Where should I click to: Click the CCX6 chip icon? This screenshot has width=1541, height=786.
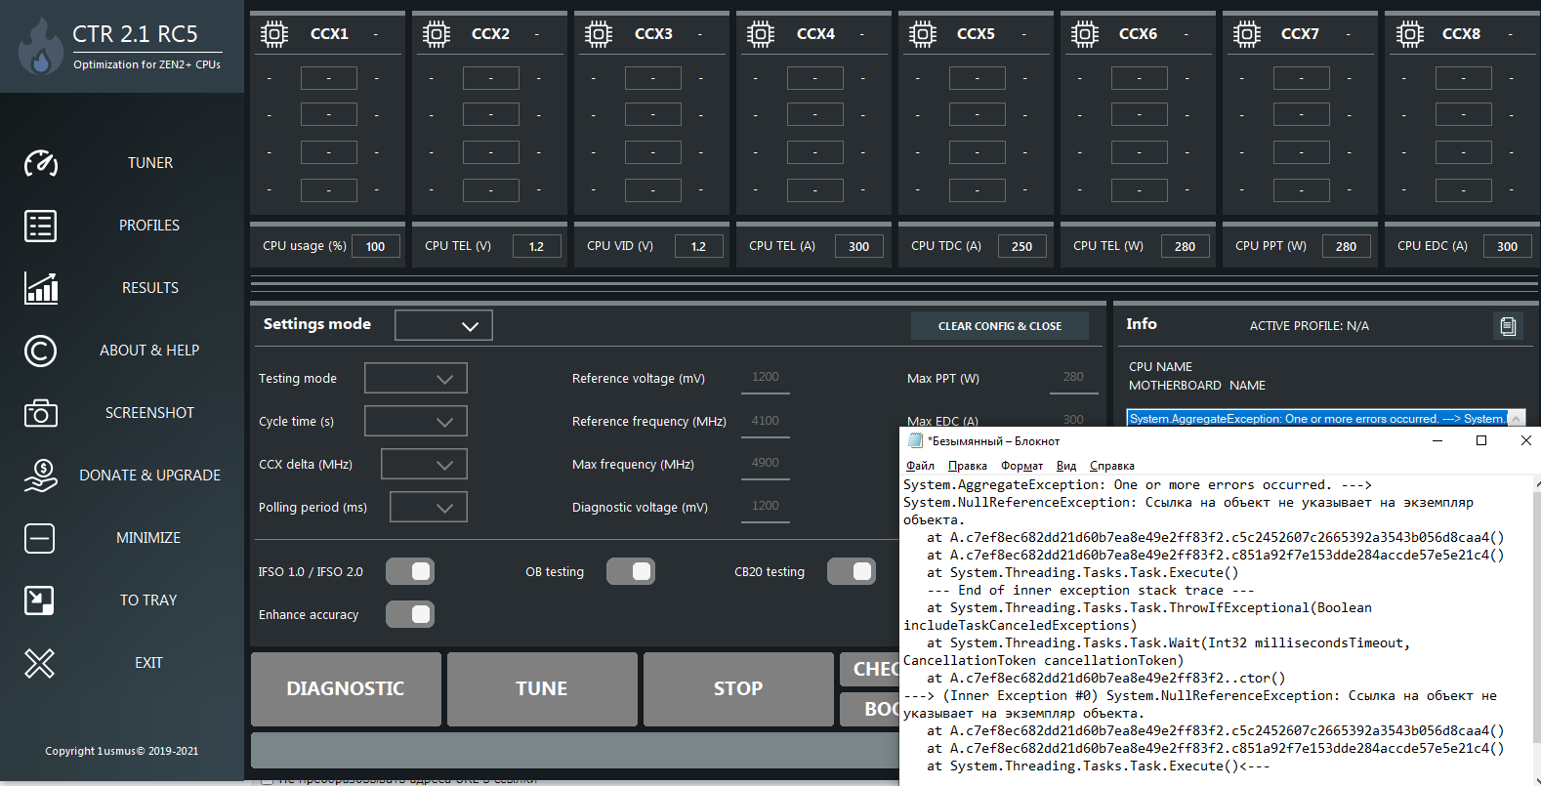point(1085,34)
